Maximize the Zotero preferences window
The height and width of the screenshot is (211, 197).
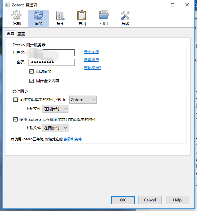pos(172,5)
